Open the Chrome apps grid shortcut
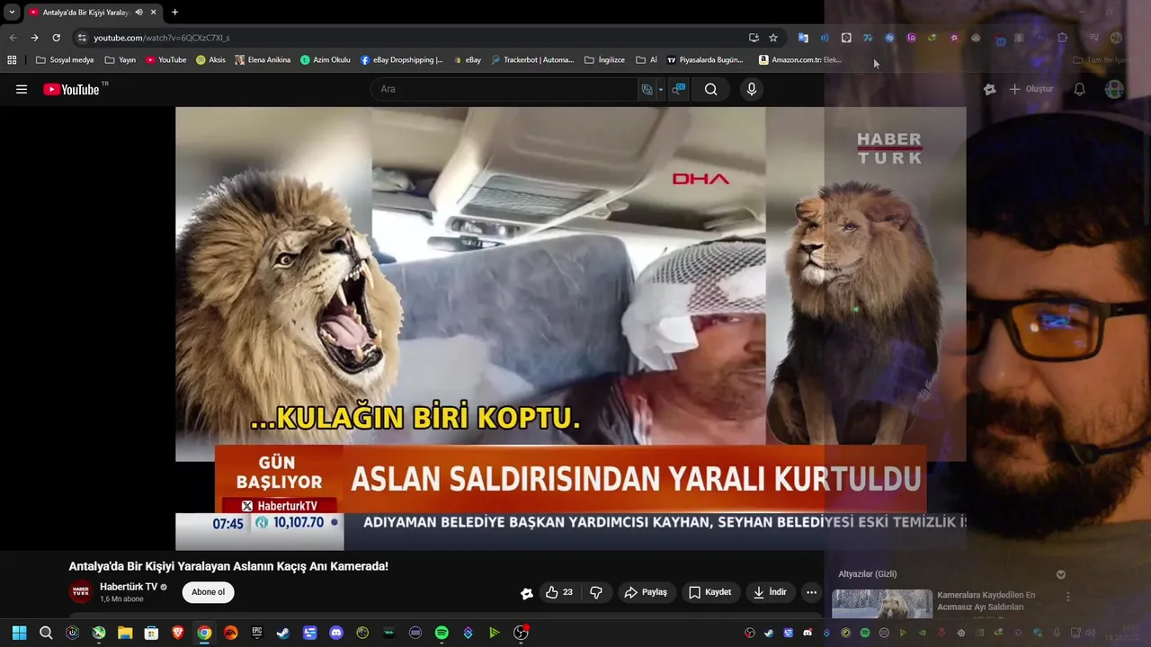This screenshot has height=647, width=1151. [12, 60]
